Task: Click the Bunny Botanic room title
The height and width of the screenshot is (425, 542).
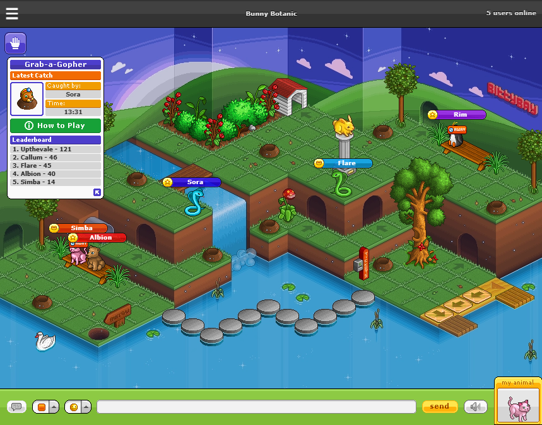Action: coord(271,13)
